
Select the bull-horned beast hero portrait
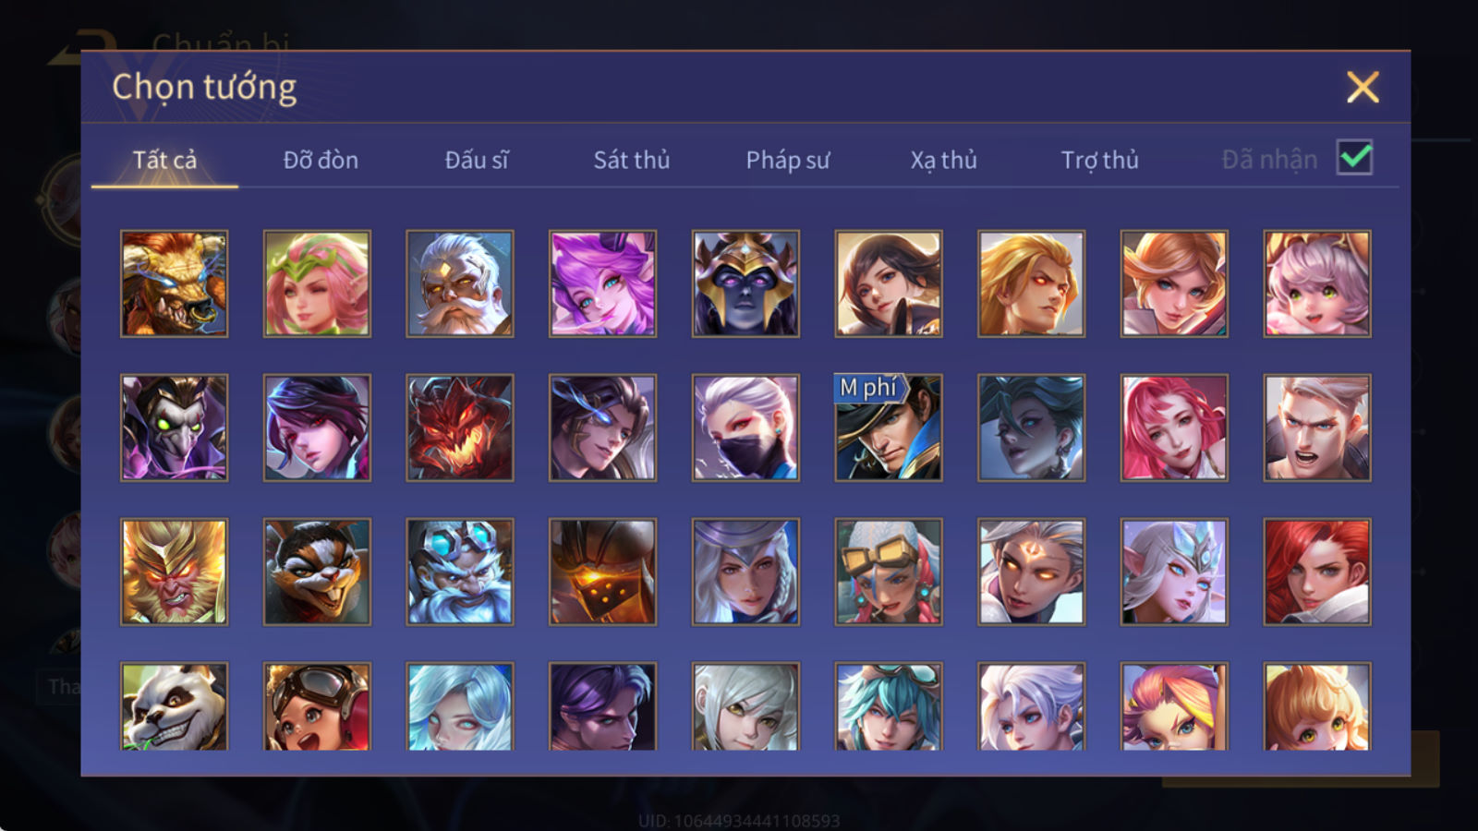pos(174,283)
